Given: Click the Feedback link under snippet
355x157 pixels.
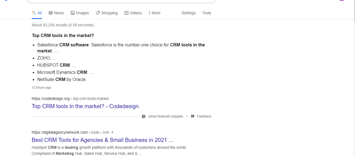Looking at the screenshot, I should pos(204,116).
